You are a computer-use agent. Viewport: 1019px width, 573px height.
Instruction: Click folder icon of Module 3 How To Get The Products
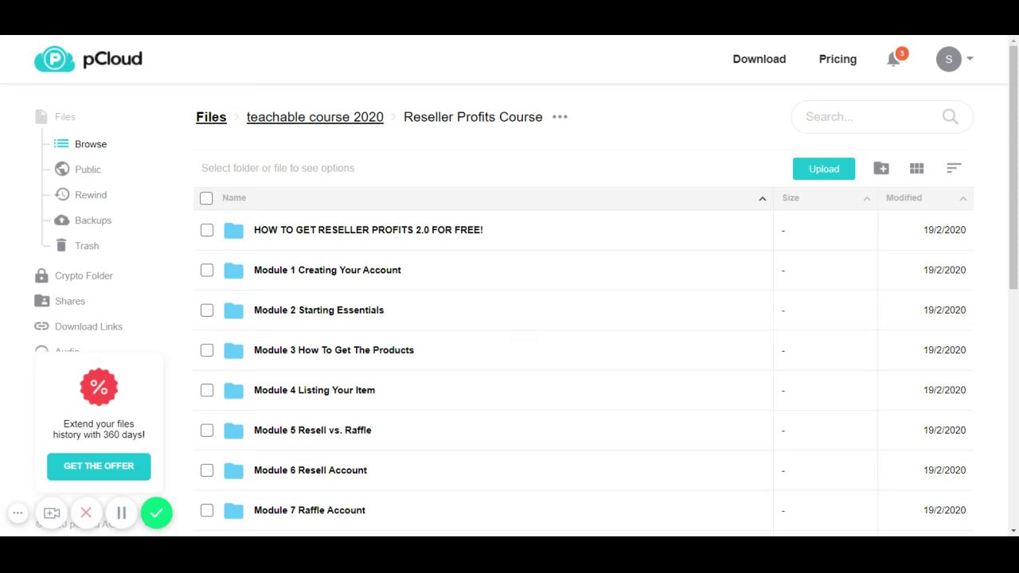point(233,350)
